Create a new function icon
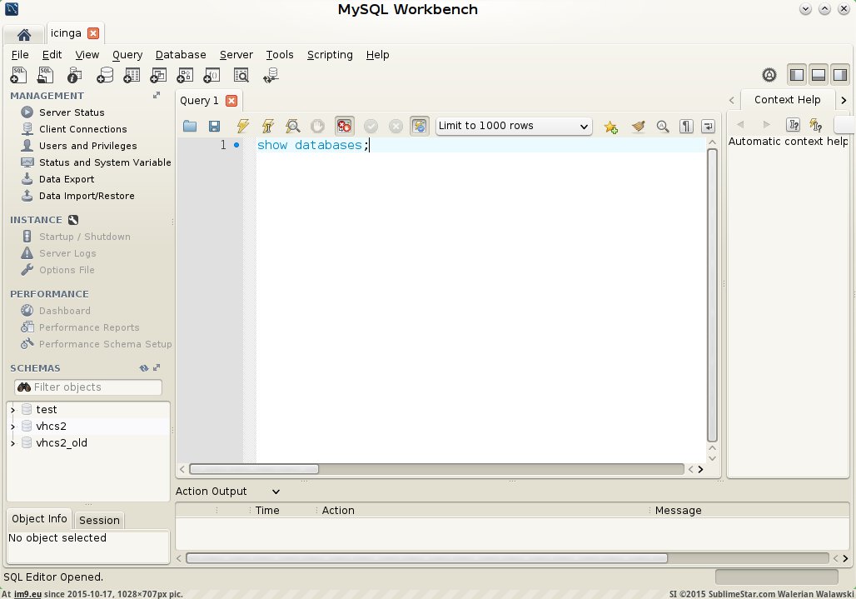Image resolution: width=856 pixels, height=599 pixels. pos(212,75)
